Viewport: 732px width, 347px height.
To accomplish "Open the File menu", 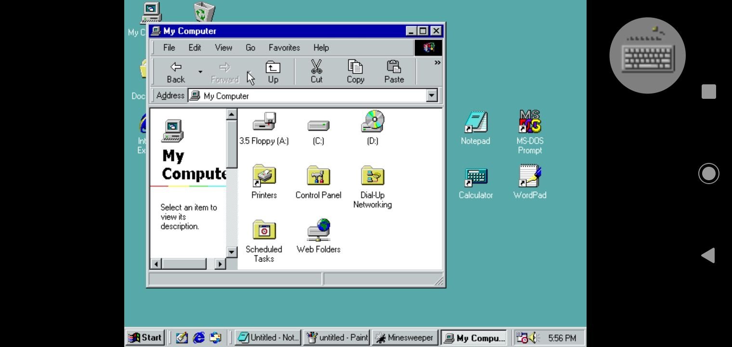I will pyautogui.click(x=169, y=48).
